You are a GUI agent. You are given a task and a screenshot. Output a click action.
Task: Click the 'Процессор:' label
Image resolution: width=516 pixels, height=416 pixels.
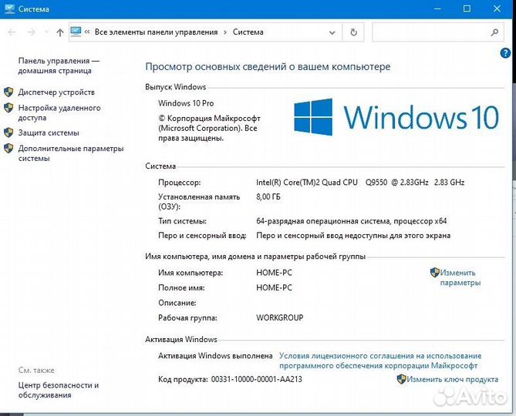[180, 183]
